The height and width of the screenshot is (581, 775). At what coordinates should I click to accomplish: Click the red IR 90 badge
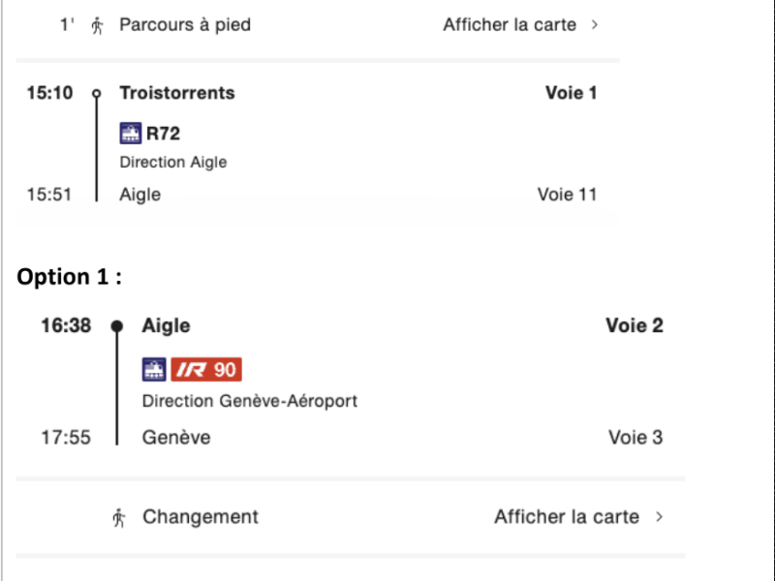coord(206,370)
